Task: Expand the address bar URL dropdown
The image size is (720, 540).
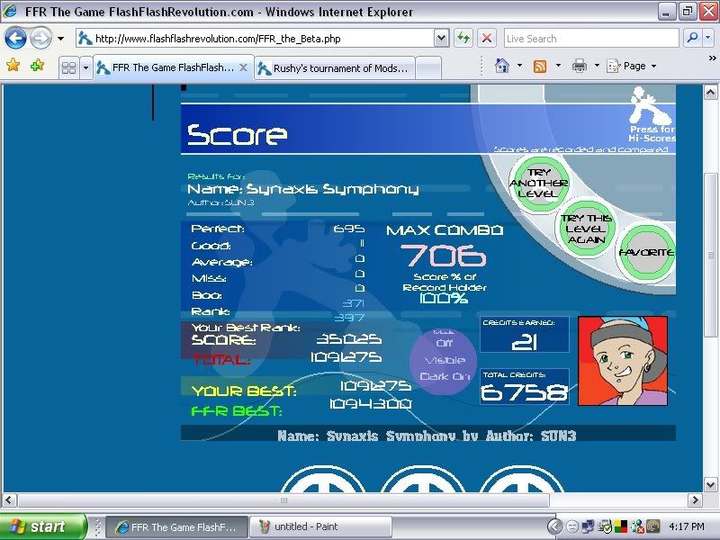Action: [x=441, y=39]
